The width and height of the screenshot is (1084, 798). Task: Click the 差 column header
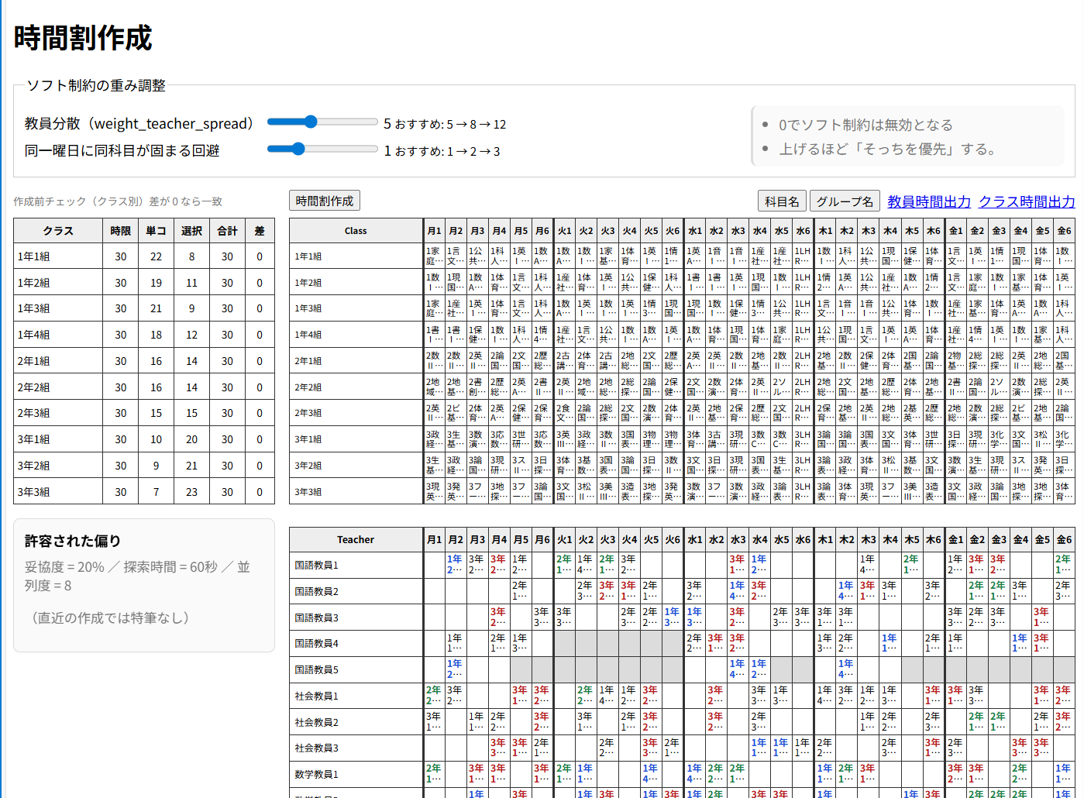tap(260, 231)
